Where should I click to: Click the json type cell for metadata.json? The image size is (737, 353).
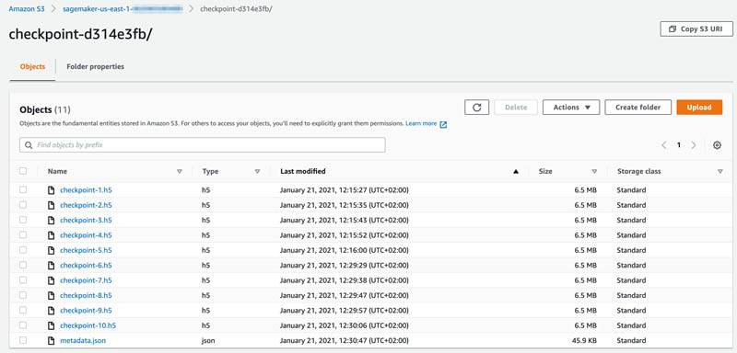tap(209, 340)
